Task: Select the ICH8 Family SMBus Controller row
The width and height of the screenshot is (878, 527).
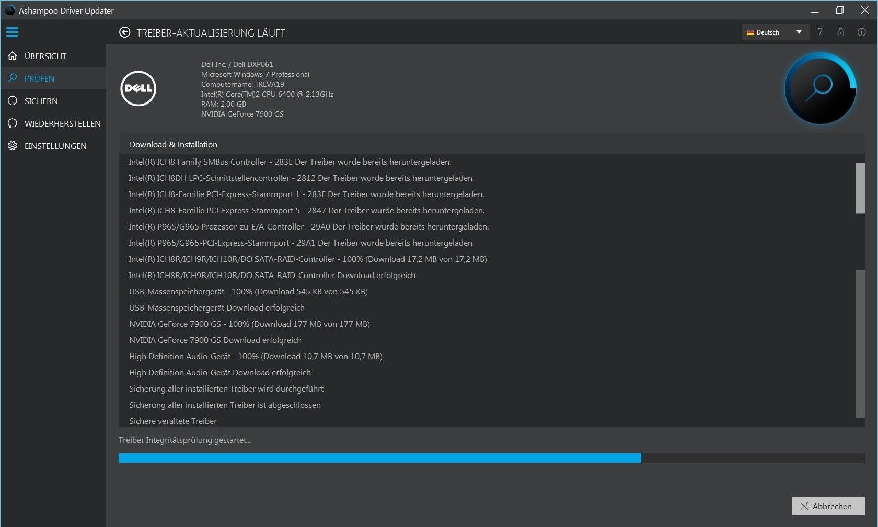Action: click(290, 162)
